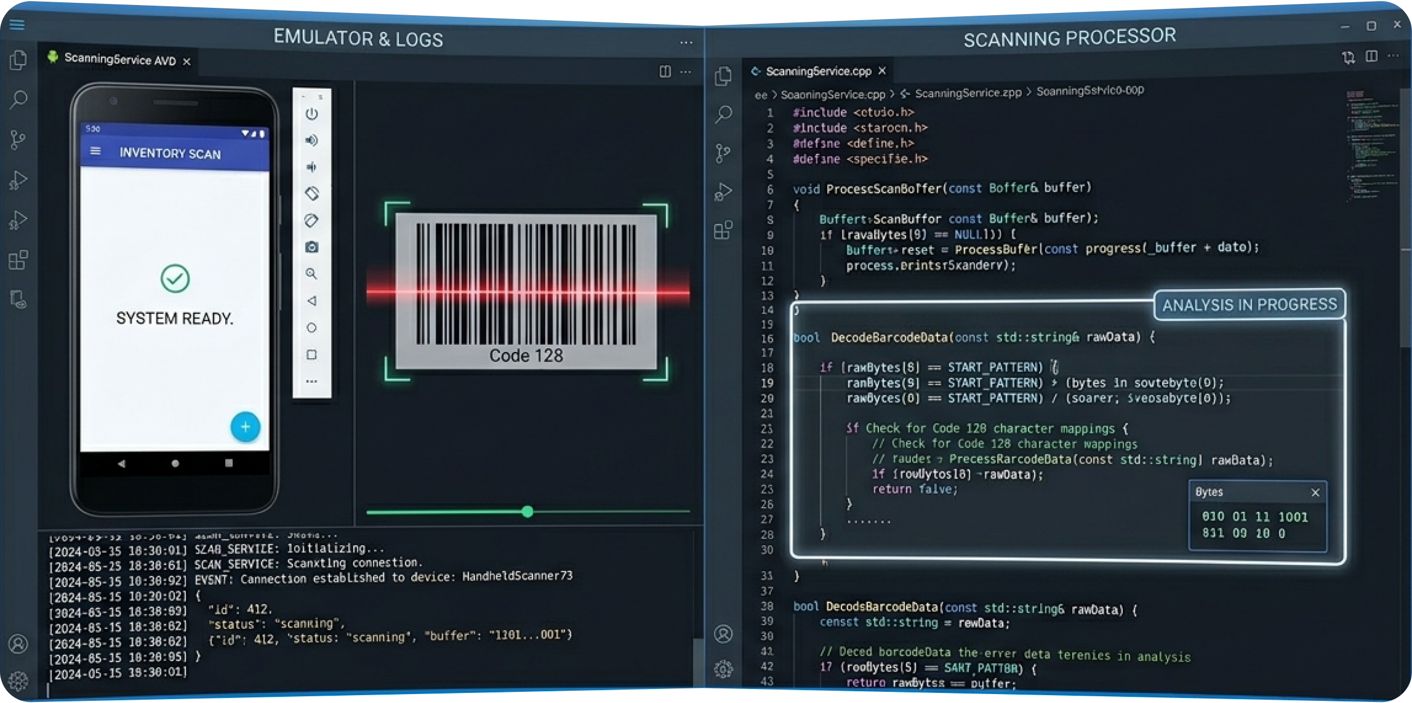Click compare changes icon in Scanning Processor
Viewport: 1412px width, 703px height.
(x=1349, y=57)
